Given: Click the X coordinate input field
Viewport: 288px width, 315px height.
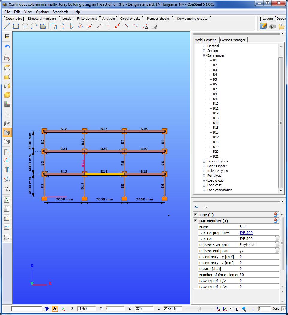Looking at the screenshot, I should pyautogui.click(x=86, y=309).
